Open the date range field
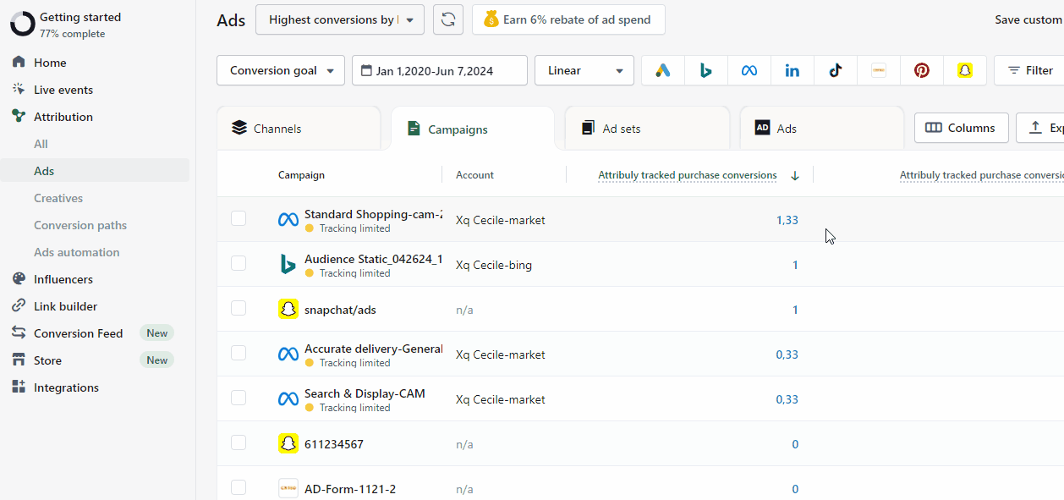1064x500 pixels. (440, 71)
